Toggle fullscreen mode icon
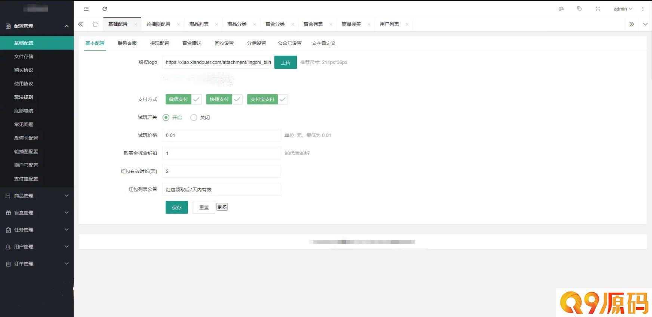This screenshot has height=317, width=652. [x=598, y=9]
